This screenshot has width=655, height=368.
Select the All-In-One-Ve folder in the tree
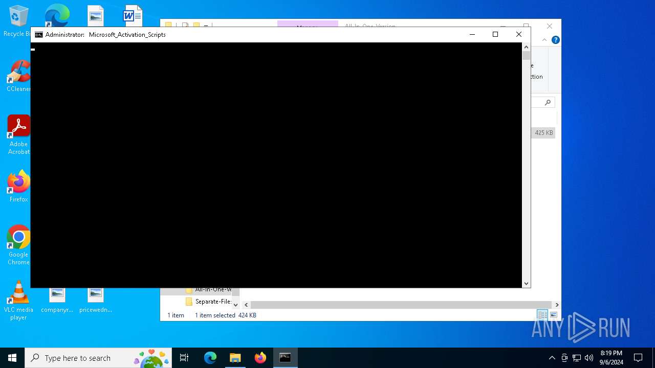[x=209, y=290]
